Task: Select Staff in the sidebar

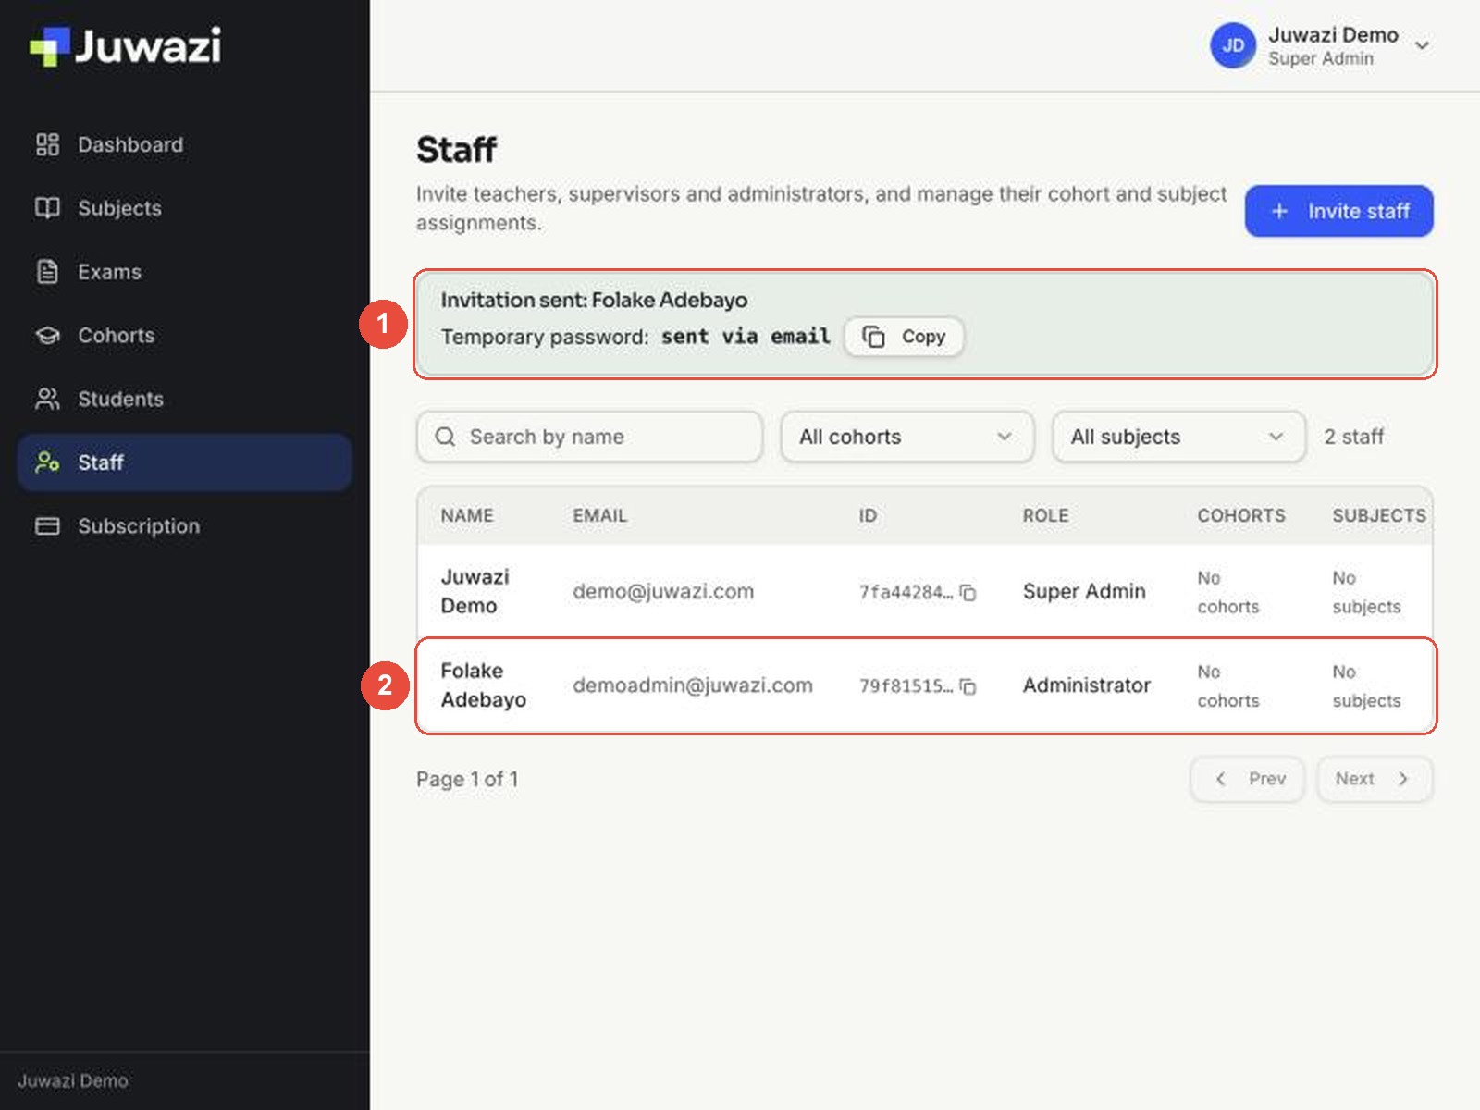Action: pyautogui.click(x=184, y=462)
